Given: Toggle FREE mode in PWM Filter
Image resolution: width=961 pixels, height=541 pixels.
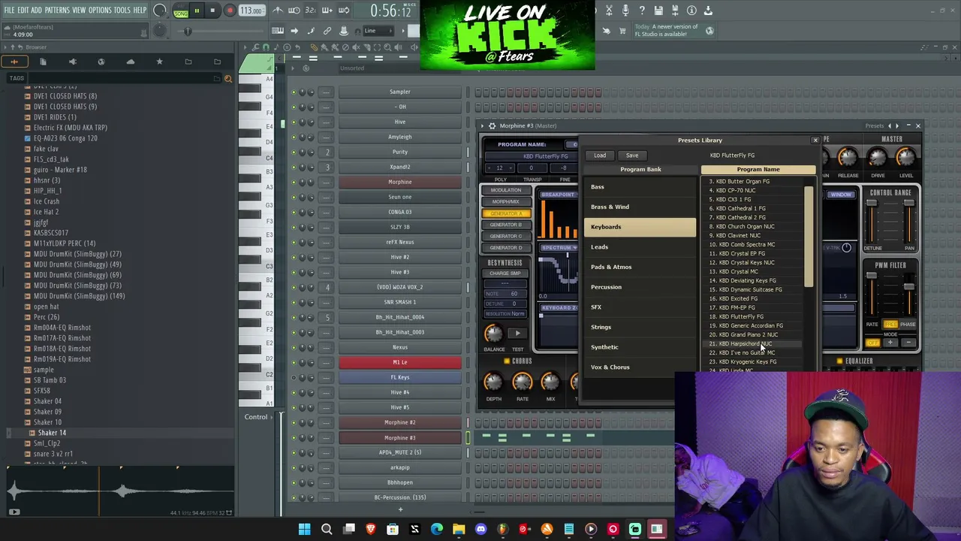Looking at the screenshot, I should (x=890, y=325).
